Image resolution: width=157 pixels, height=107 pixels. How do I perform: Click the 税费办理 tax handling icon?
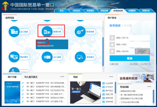tap(47, 32)
